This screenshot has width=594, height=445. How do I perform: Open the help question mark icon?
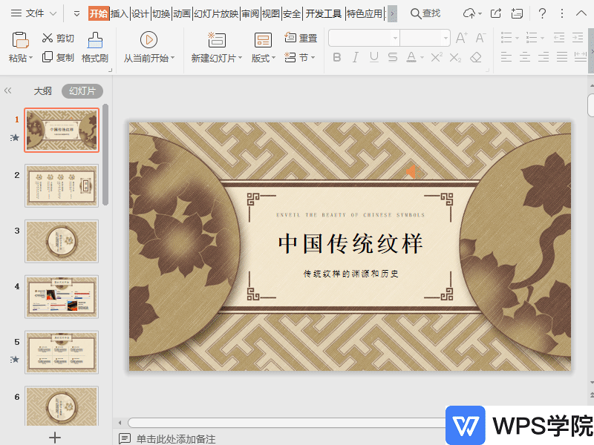pos(543,13)
